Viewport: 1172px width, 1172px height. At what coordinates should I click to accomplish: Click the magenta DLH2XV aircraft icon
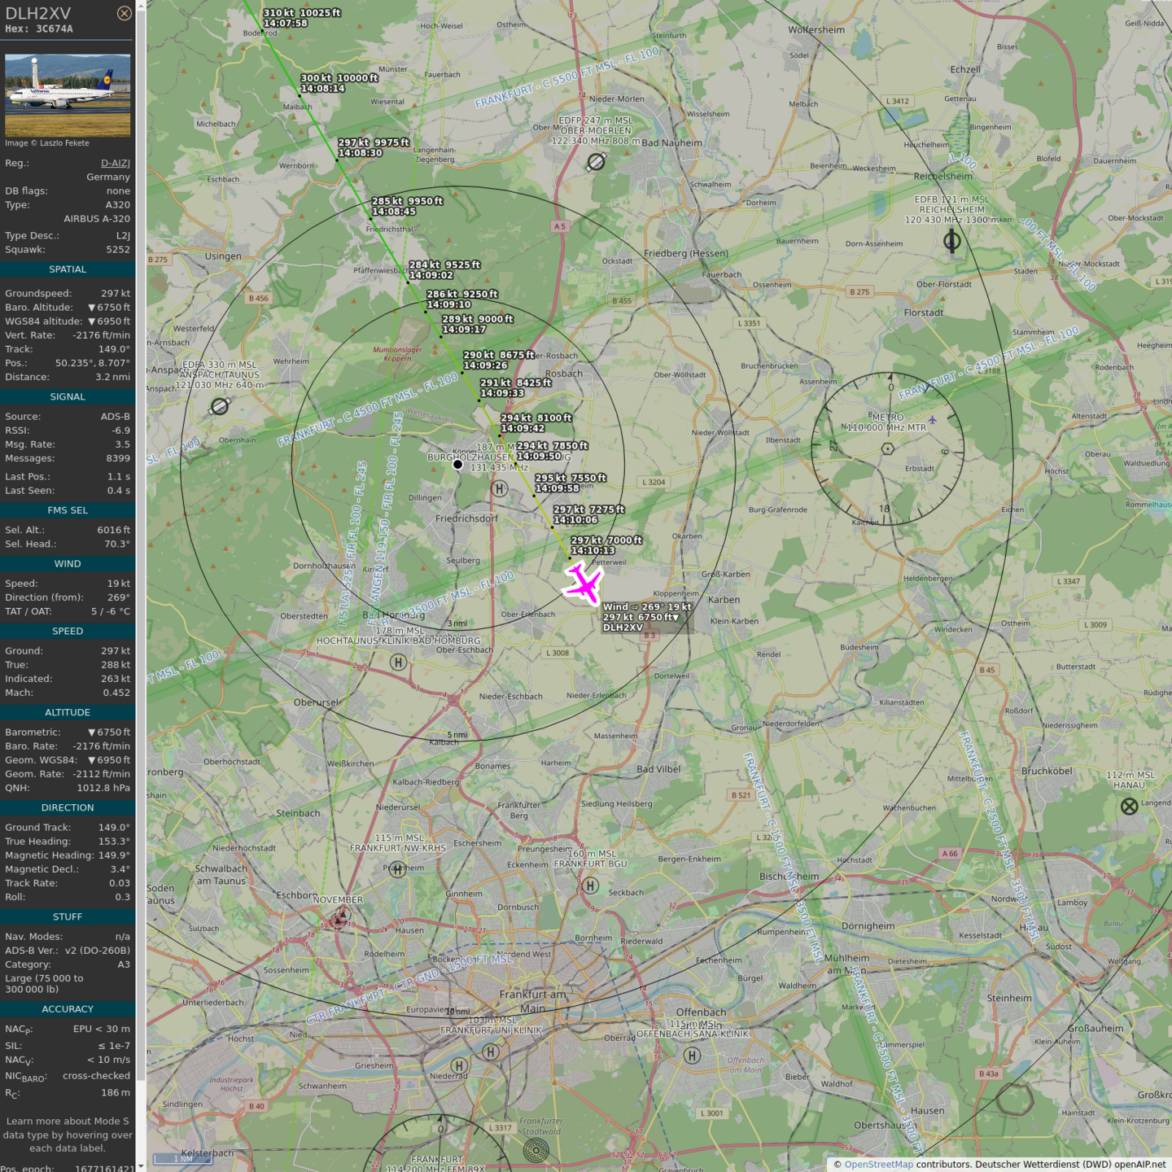point(583,584)
